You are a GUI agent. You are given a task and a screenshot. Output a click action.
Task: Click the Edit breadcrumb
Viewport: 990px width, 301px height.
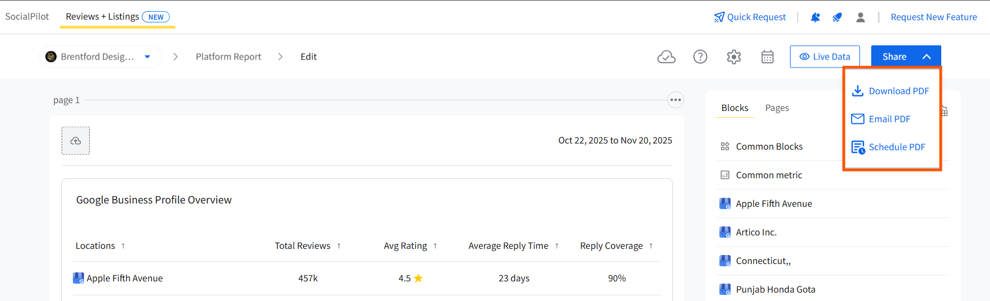309,57
